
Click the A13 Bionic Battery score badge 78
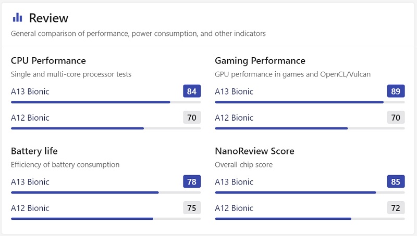(192, 182)
